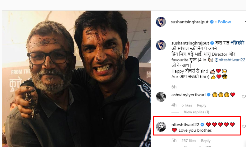Open the ashwinyiyertiwari username link
The height and width of the screenshot is (147, 246).
pyautogui.click(x=189, y=95)
